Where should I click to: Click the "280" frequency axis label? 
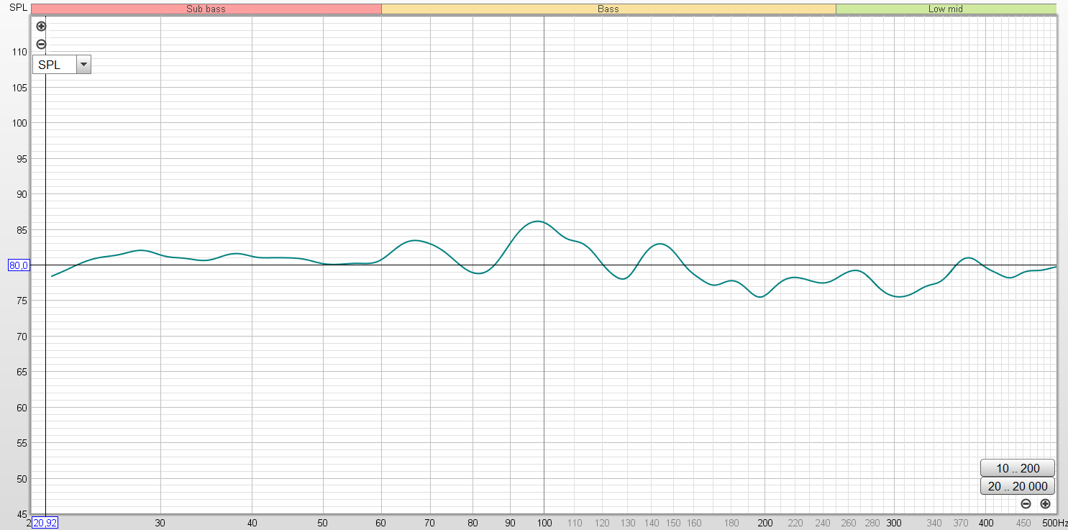point(872,523)
